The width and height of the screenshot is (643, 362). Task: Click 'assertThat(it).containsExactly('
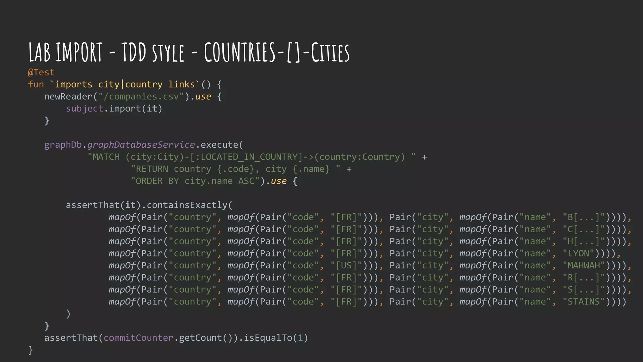click(x=149, y=205)
